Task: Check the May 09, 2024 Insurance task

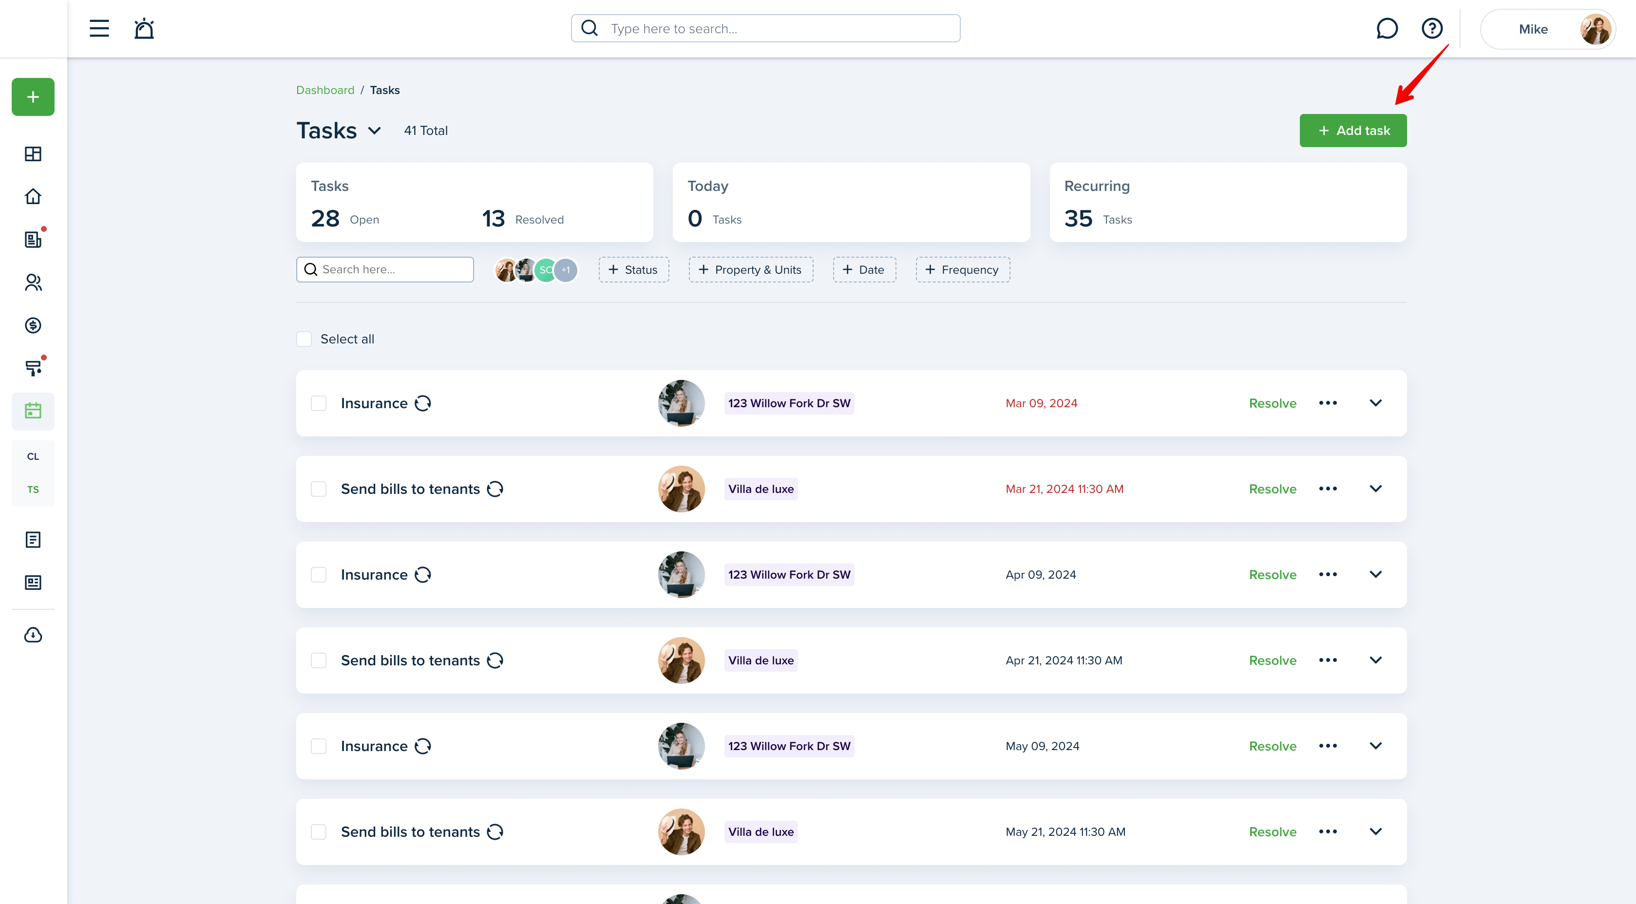Action: coord(319,746)
